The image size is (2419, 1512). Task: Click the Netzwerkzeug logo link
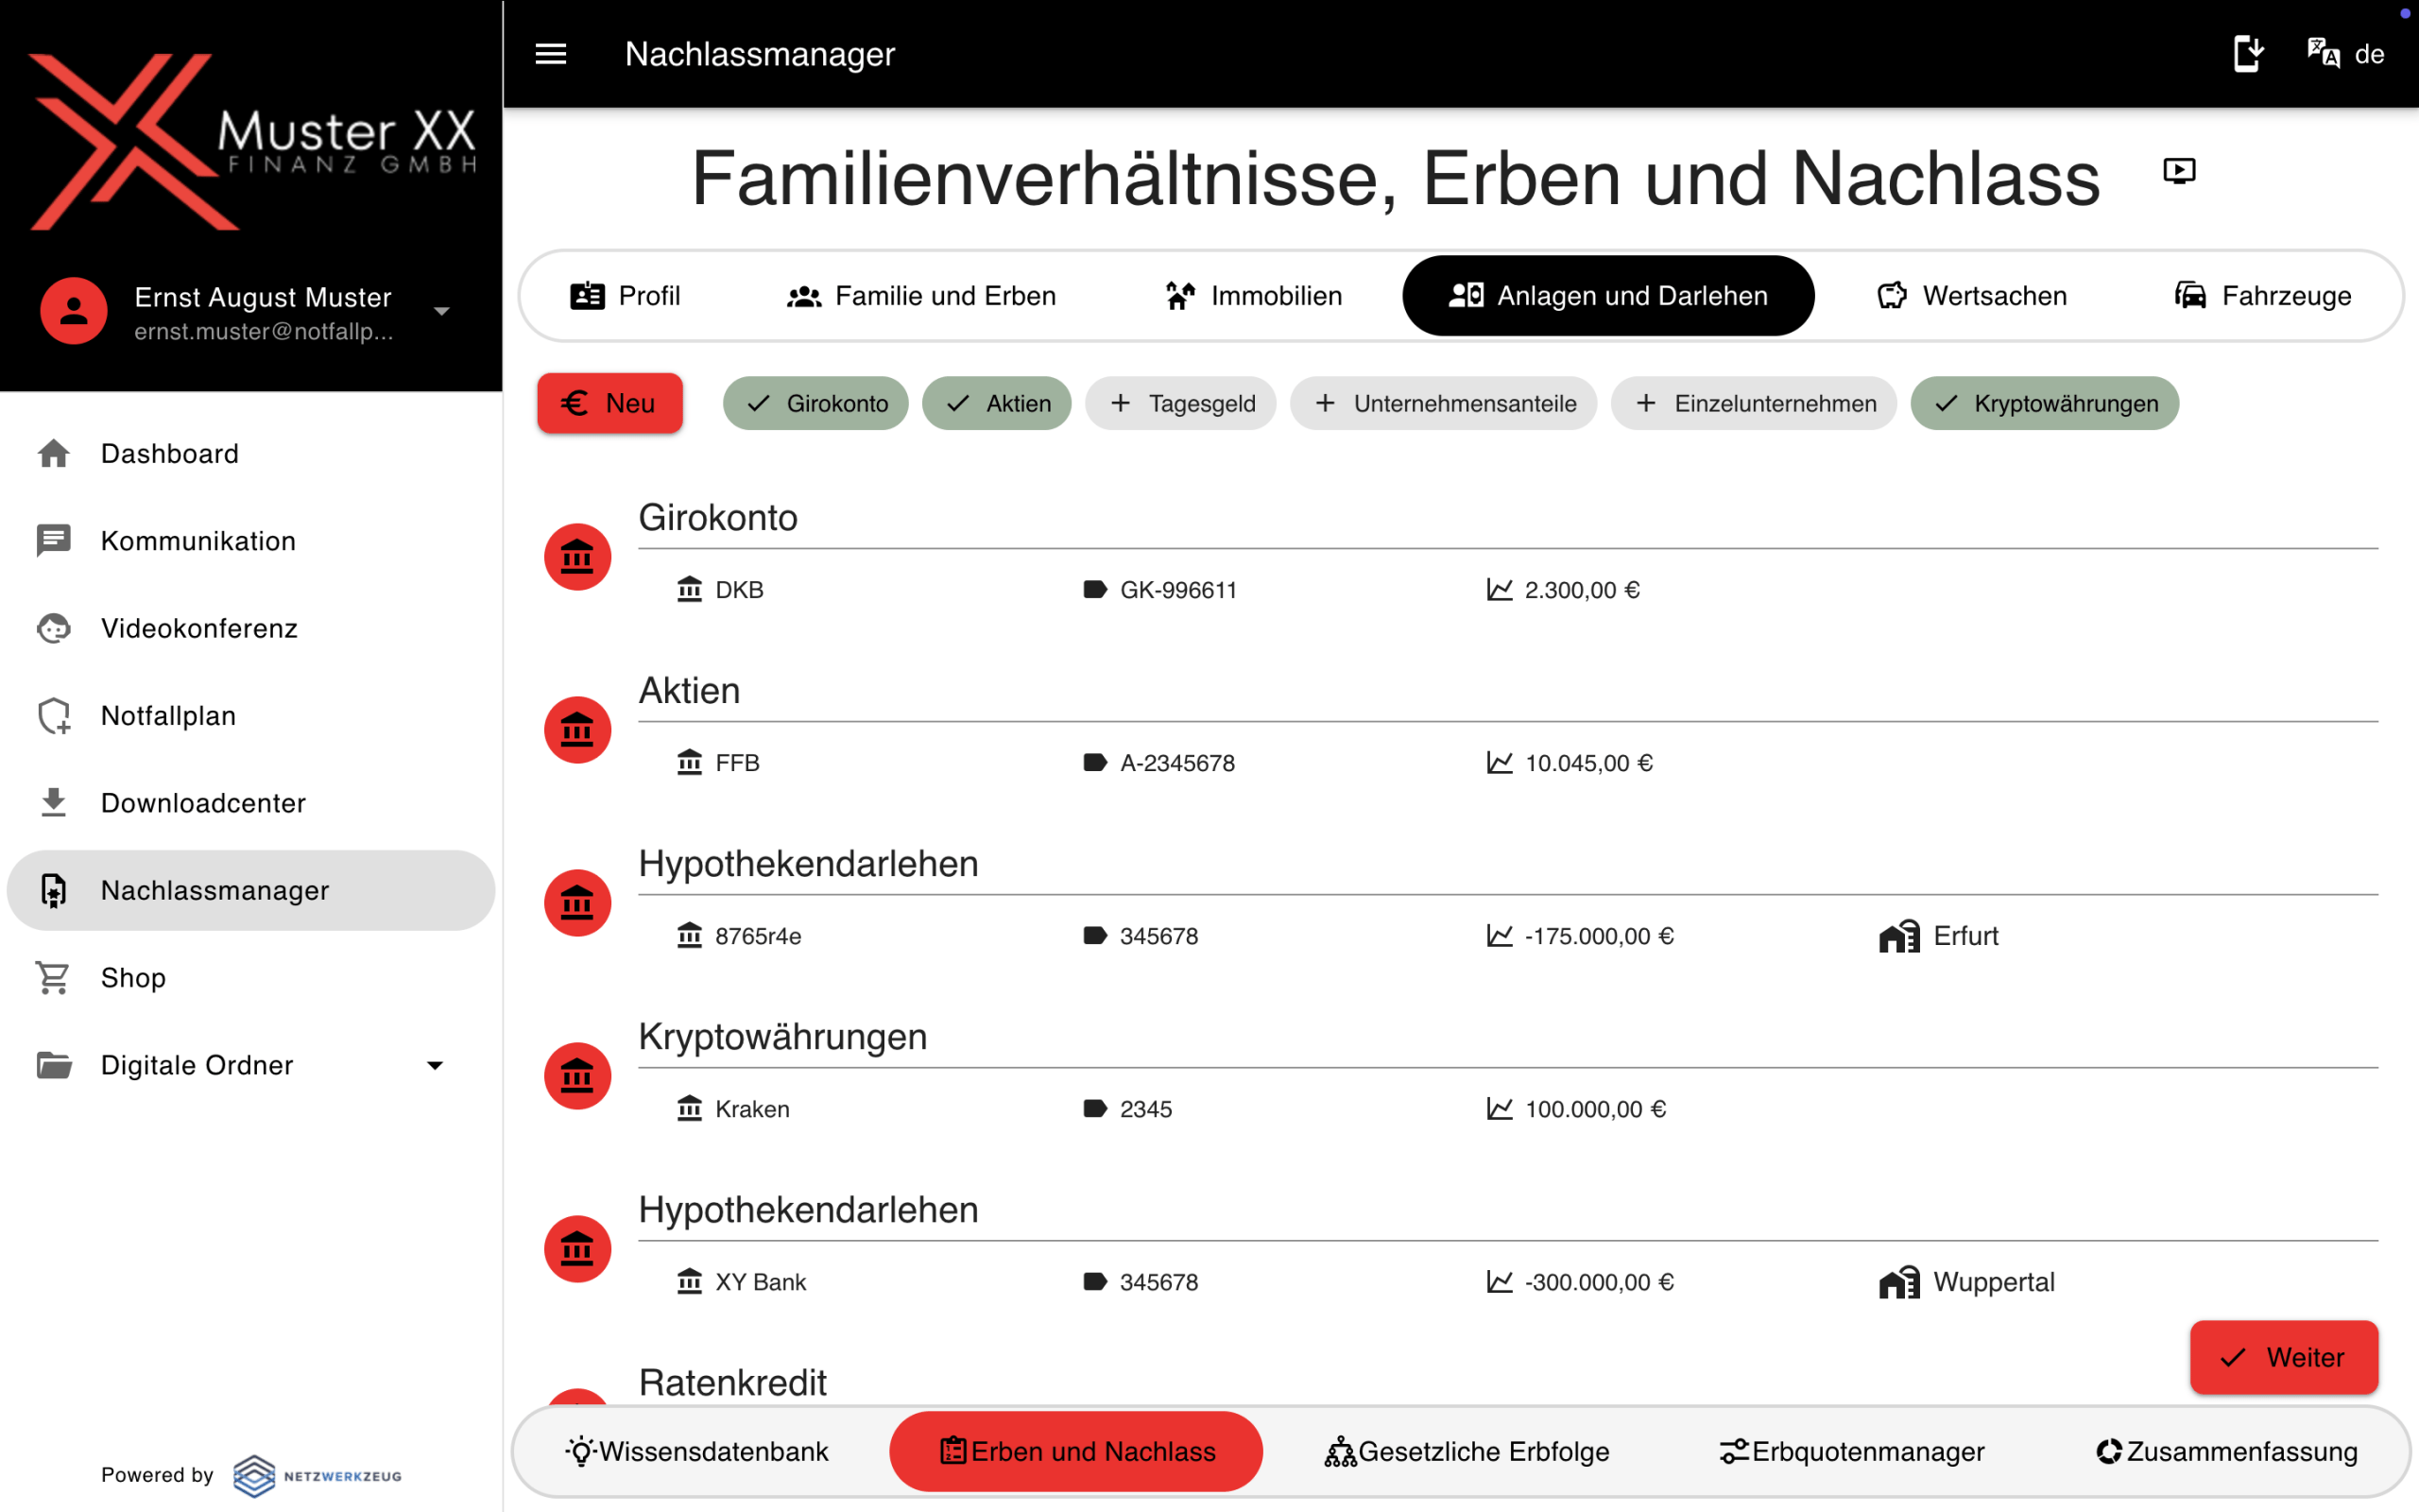[317, 1476]
